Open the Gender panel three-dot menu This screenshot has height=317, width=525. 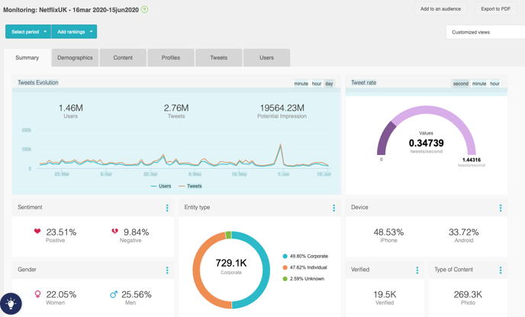point(167,270)
